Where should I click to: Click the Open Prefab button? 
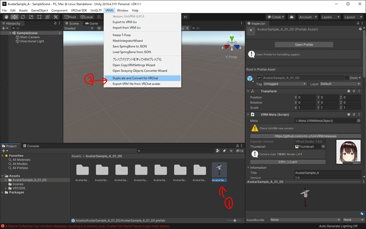pos(304,44)
